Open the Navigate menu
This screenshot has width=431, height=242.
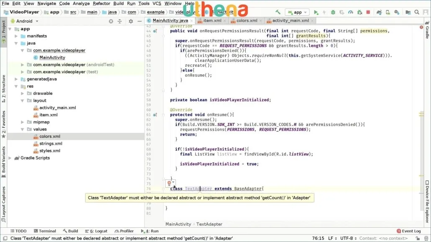47,4
